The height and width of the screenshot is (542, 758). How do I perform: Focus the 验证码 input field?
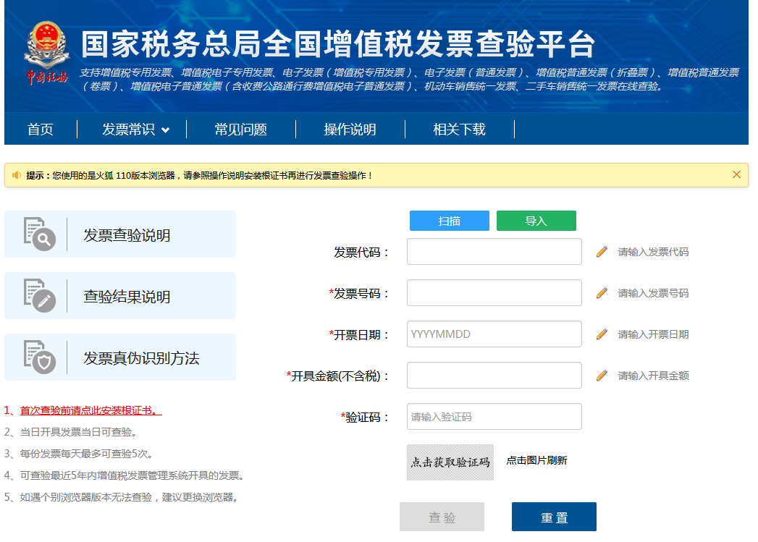[x=494, y=417]
